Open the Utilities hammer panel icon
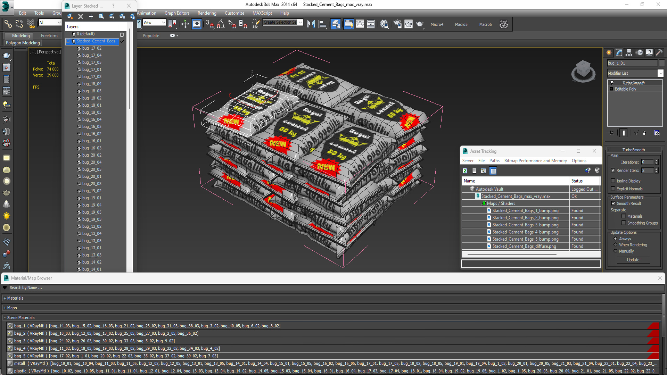Screen dimensions: 667x375 [x=659, y=52]
